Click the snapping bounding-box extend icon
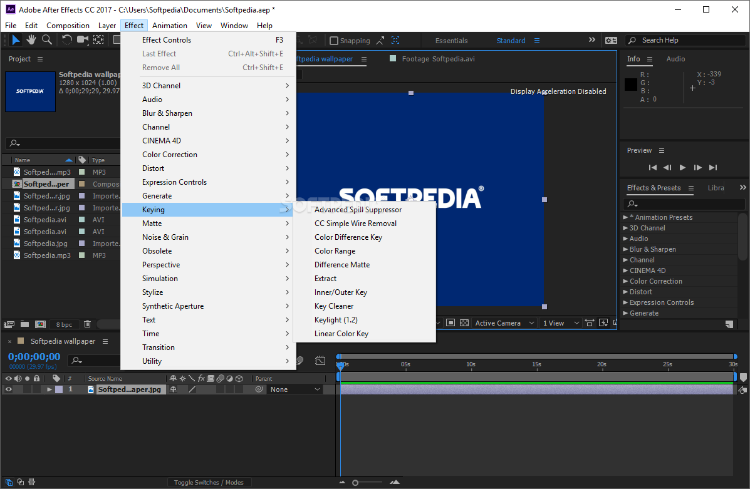The height and width of the screenshot is (489, 750). coord(395,41)
